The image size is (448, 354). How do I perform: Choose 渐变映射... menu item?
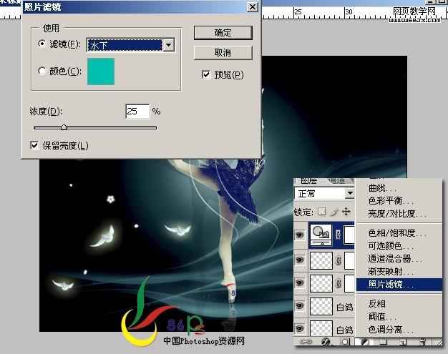(x=390, y=272)
